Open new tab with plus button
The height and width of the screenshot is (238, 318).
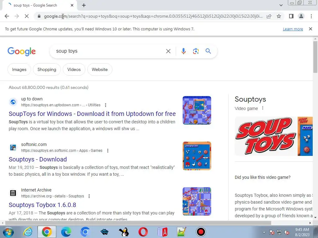(84, 6)
